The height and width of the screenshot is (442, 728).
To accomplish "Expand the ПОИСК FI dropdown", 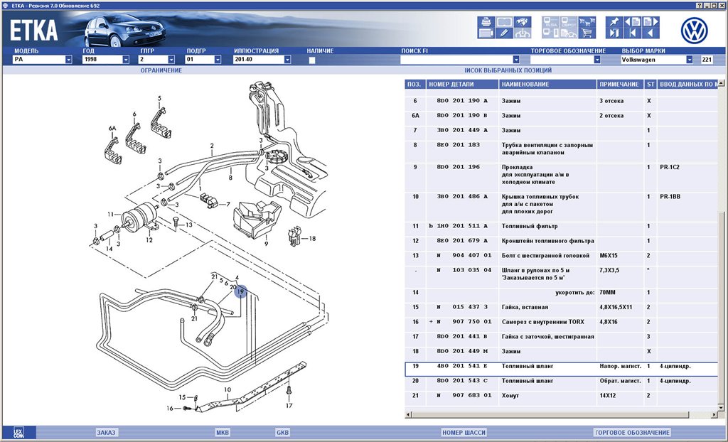I will click(516, 60).
